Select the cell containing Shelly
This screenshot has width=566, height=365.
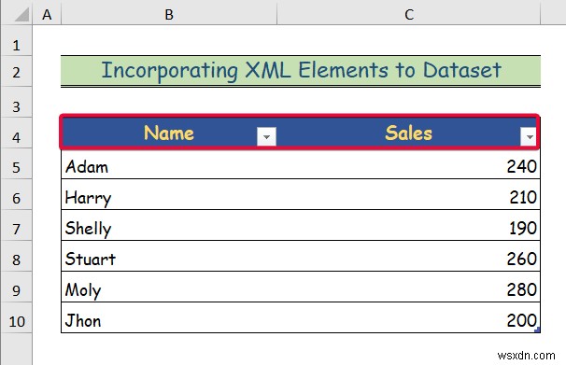169,225
